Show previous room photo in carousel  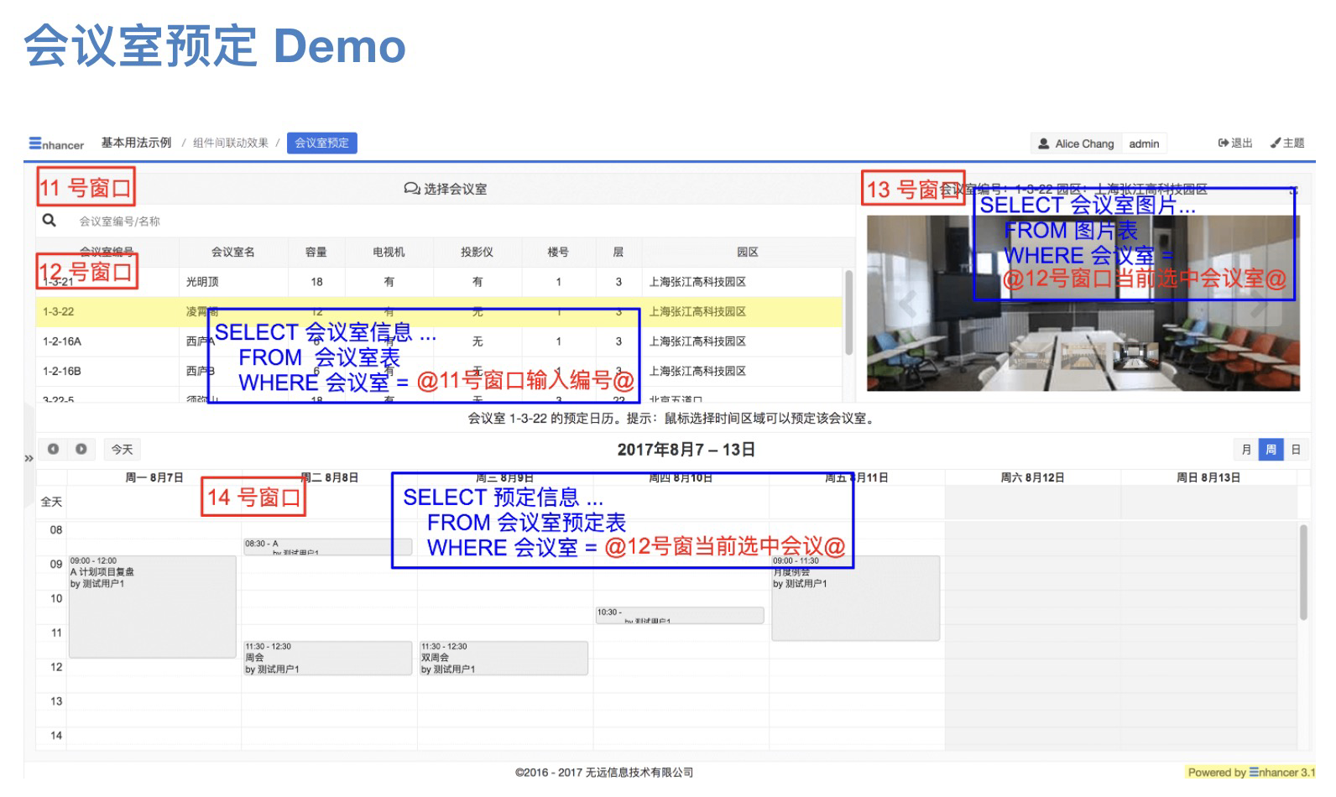908,304
